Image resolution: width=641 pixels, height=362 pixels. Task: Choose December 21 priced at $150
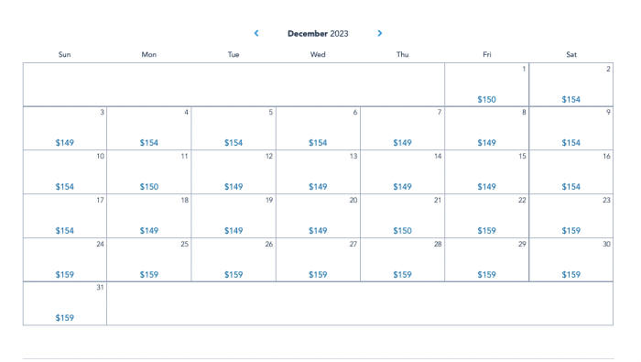pyautogui.click(x=402, y=216)
